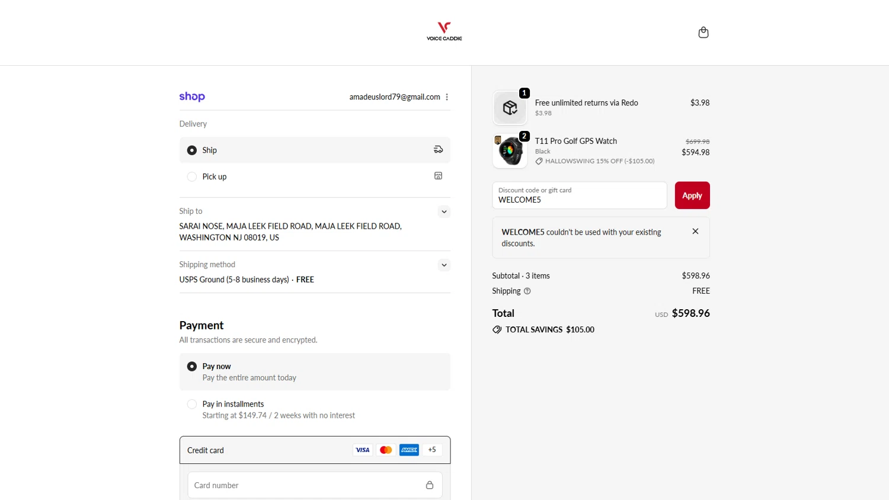
Task: Click the amadeuslord79@gmail.com email text
Action: click(395, 97)
